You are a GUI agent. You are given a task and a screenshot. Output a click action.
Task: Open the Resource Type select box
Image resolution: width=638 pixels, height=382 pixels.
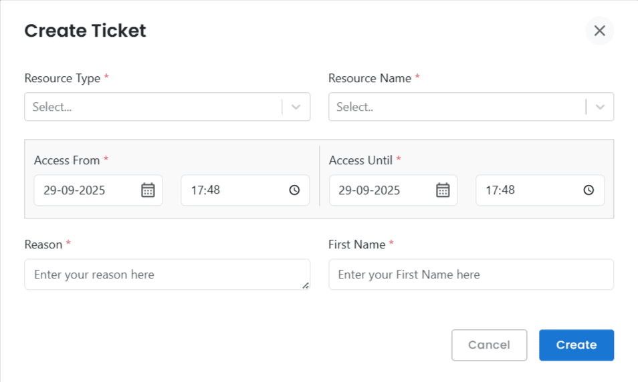point(152,107)
